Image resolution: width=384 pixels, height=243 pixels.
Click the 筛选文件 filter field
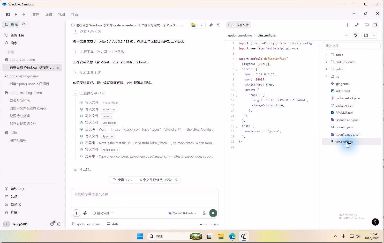coord(351,46)
